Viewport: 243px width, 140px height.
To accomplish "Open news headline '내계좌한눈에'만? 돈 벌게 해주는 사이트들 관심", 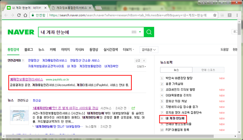I will [x=65, y=108].
